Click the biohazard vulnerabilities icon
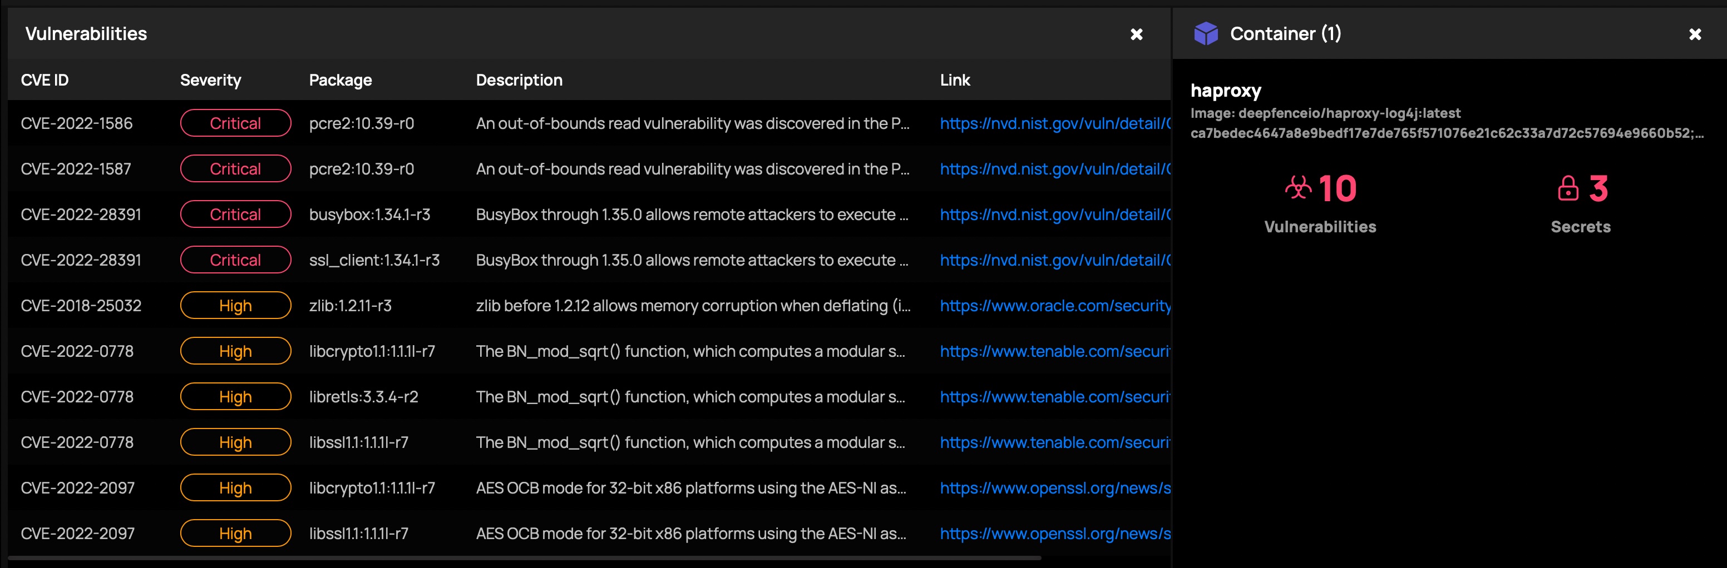The image size is (1727, 568). [1298, 188]
